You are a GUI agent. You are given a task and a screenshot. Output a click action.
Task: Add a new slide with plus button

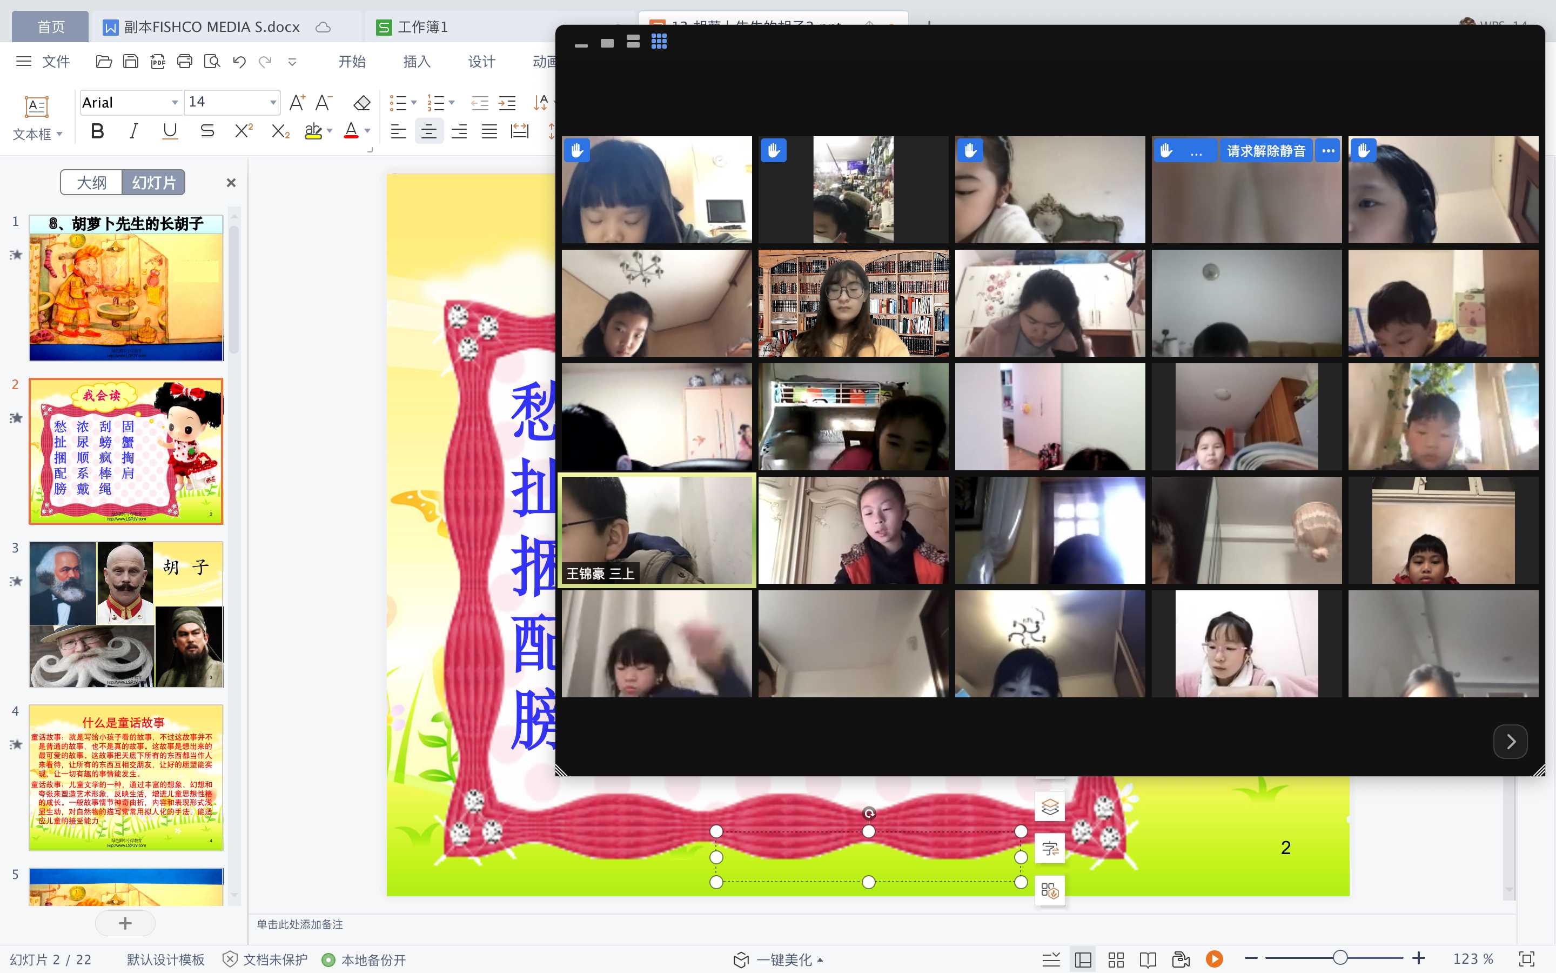pos(125,923)
